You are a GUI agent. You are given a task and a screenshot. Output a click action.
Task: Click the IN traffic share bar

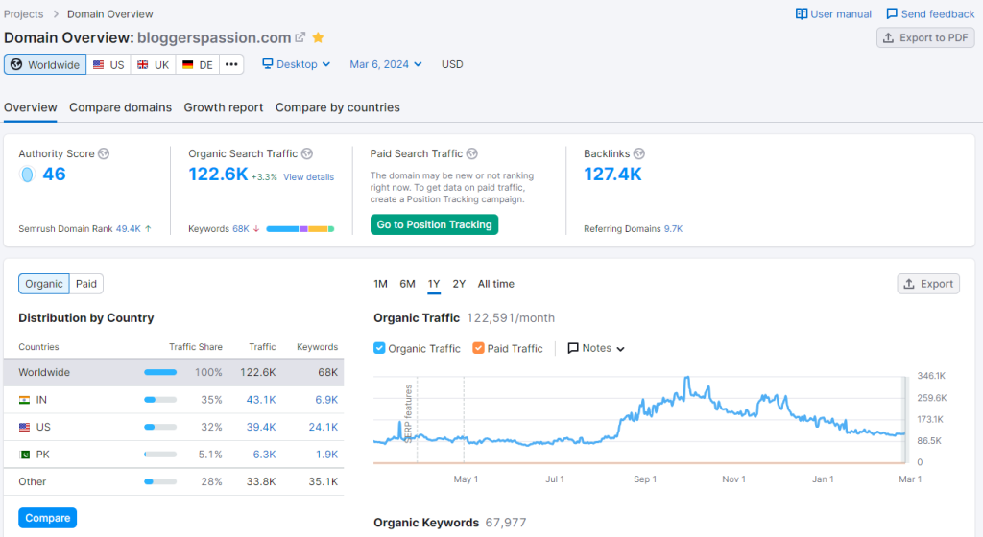tap(160, 400)
